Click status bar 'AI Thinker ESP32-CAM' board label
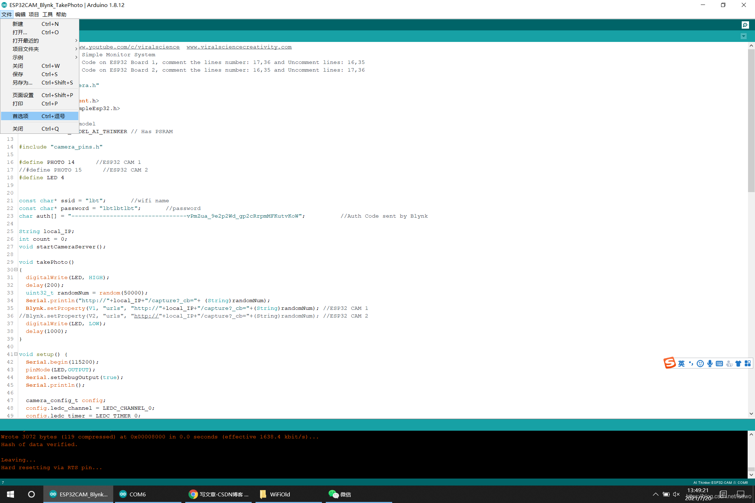The height and width of the screenshot is (503, 755). click(712, 482)
